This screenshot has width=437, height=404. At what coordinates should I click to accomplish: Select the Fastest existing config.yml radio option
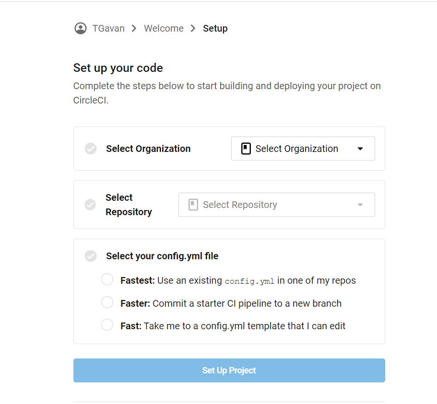pos(107,279)
